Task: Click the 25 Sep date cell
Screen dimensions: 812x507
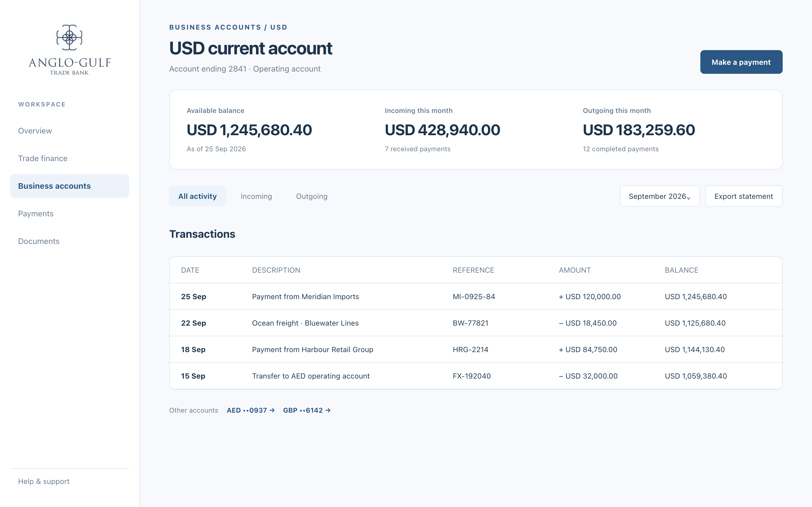Action: (x=194, y=296)
